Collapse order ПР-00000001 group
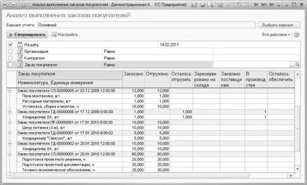This screenshot has width=307, height=185. pyautogui.click(x=10, y=122)
